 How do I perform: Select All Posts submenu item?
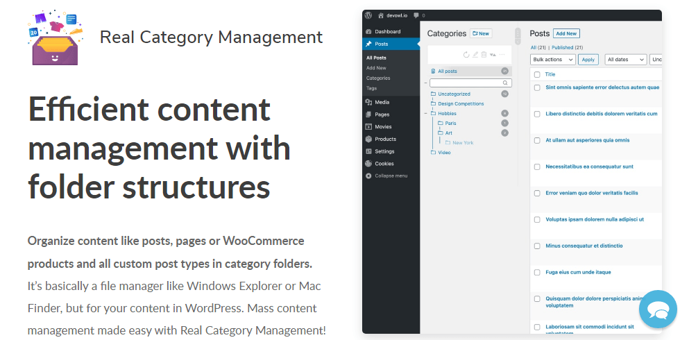(376, 58)
